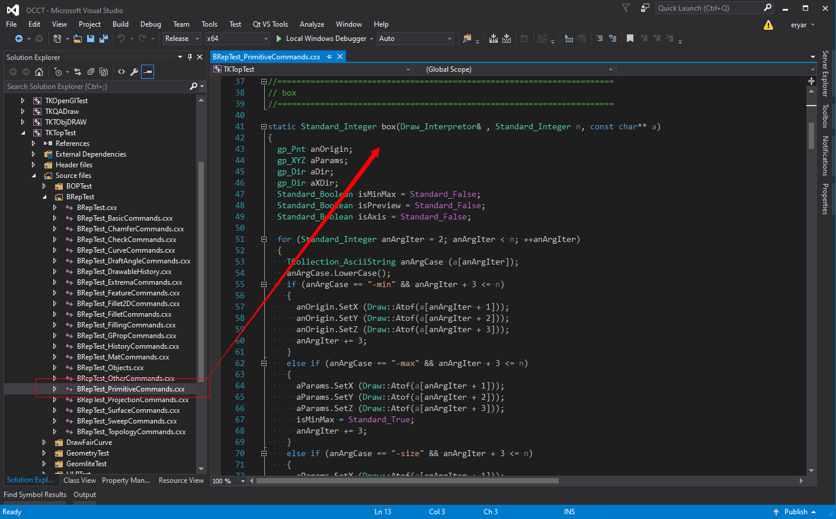Collapse All in Solution Explorer
Image resolution: width=836 pixels, height=519 pixels.
click(x=91, y=72)
